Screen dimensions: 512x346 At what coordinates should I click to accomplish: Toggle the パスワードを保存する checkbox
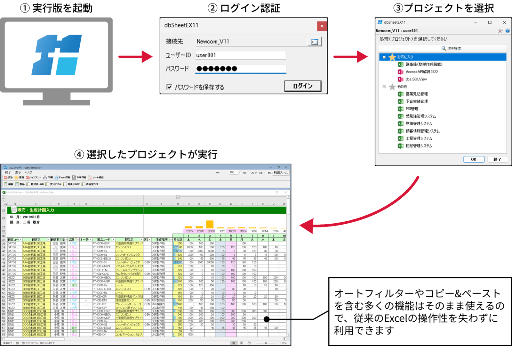(x=169, y=87)
